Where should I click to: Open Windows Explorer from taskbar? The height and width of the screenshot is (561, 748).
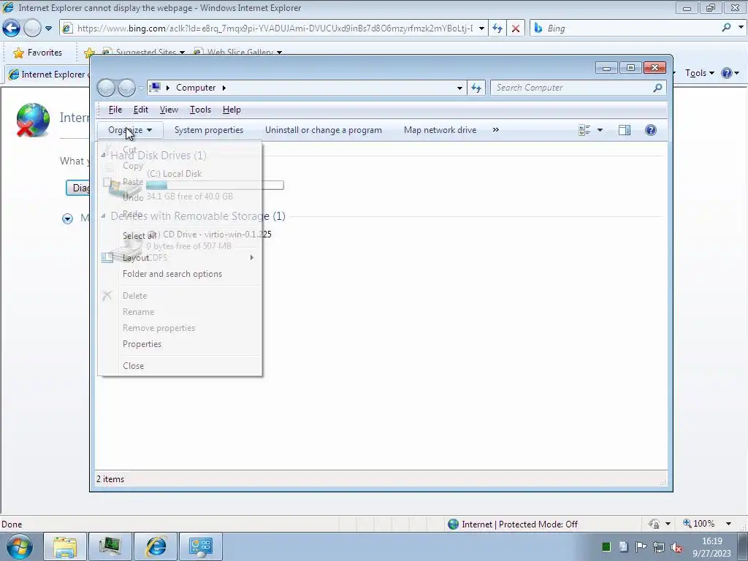tap(65, 546)
